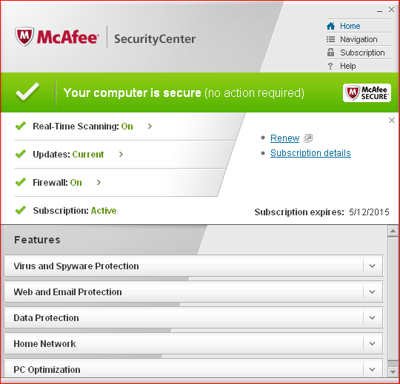Viewport: 400px width, 384px height.
Task: Expand Virus and Spyware Protection section
Action: 372,266
